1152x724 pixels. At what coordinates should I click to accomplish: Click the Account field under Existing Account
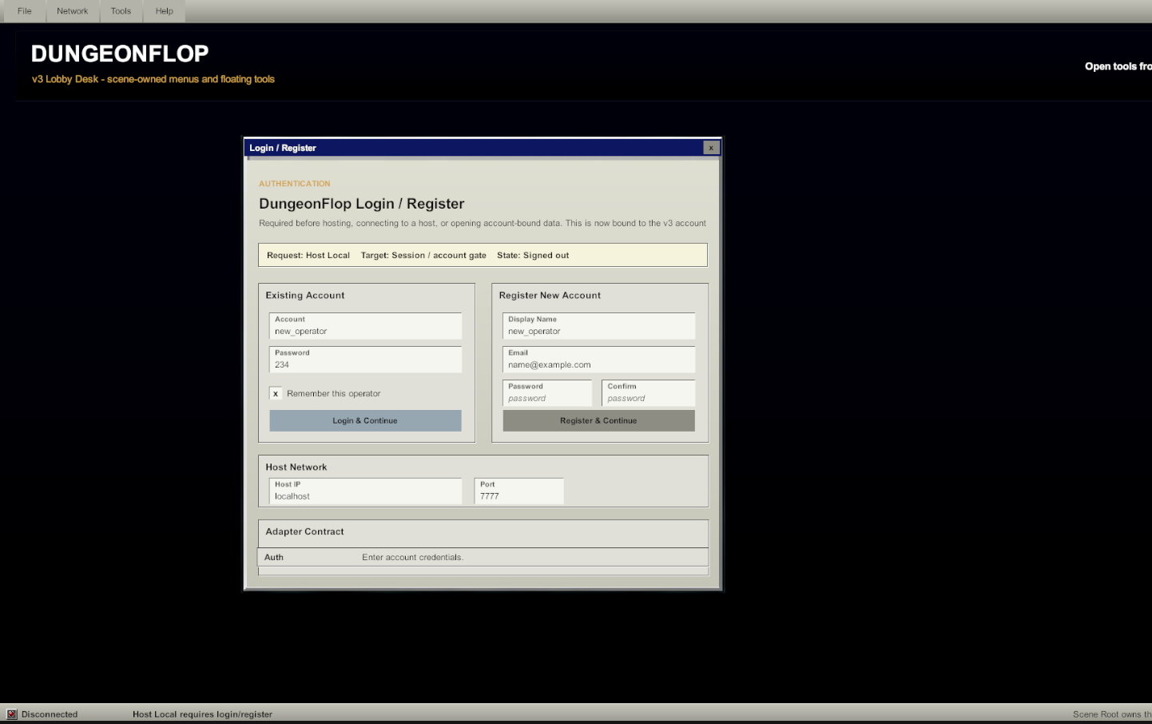(x=366, y=326)
